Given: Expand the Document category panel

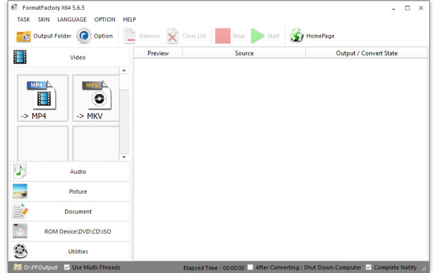Looking at the screenshot, I should coord(70,211).
